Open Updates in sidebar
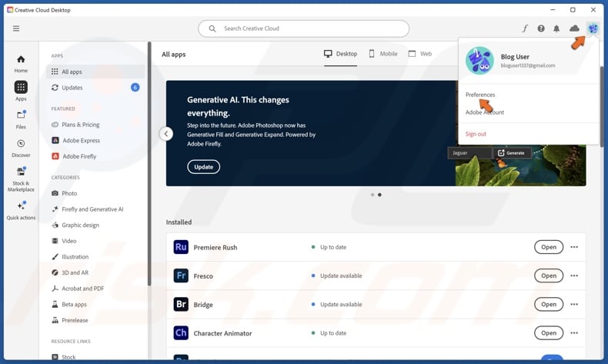Viewport: 608px width, 364px height. 95,88
